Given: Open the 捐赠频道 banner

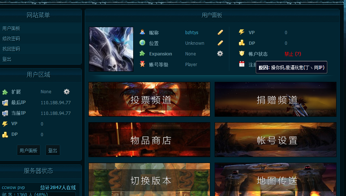Looking at the screenshot, I should [x=276, y=99].
